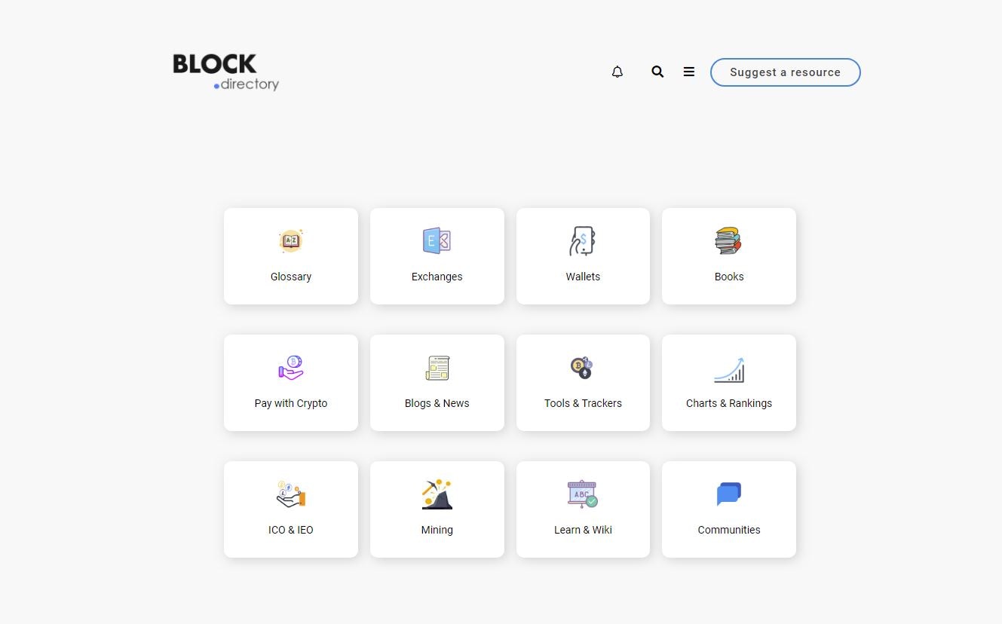
Task: Open the notifications bell
Action: 617,72
